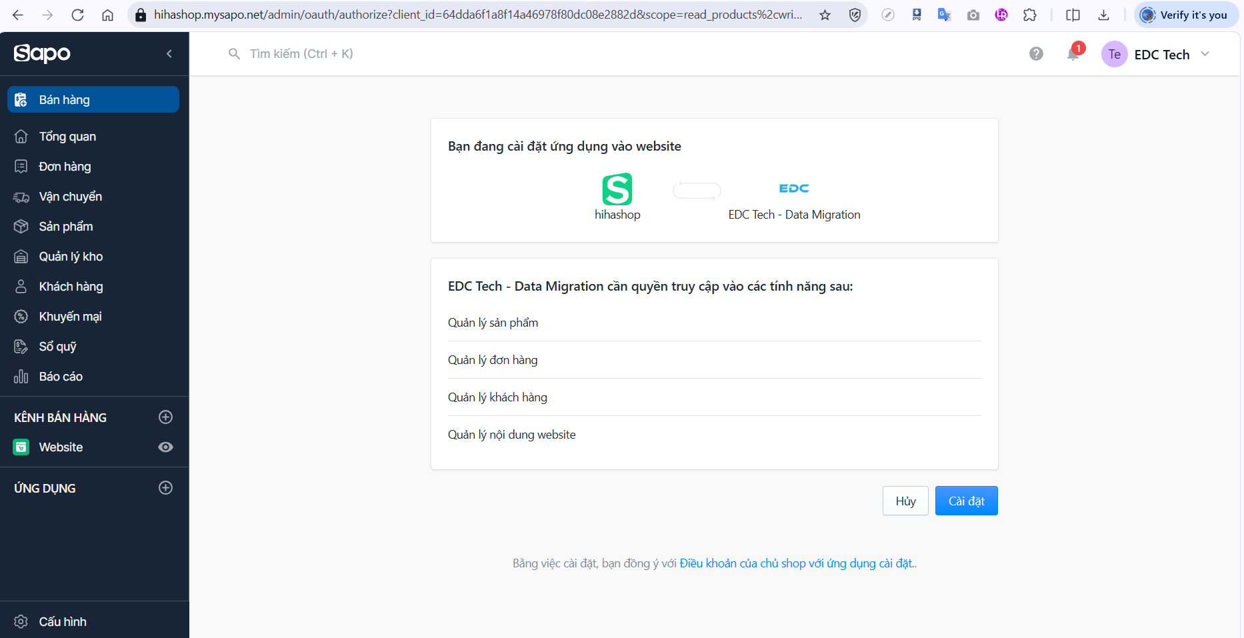Click the "hihashop" store name text
Viewport: 1244px width, 638px height.
pyautogui.click(x=617, y=215)
